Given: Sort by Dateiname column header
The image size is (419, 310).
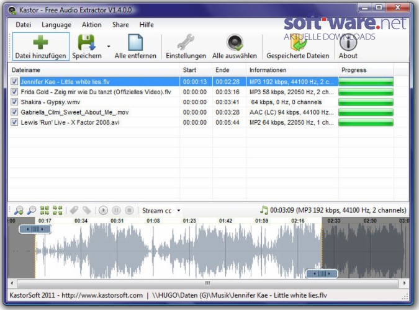Looking at the screenshot, I should click(x=94, y=70).
